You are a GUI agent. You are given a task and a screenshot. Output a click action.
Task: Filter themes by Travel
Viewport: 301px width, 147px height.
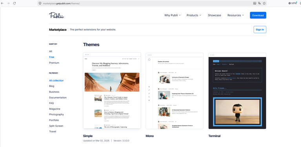point(53,131)
